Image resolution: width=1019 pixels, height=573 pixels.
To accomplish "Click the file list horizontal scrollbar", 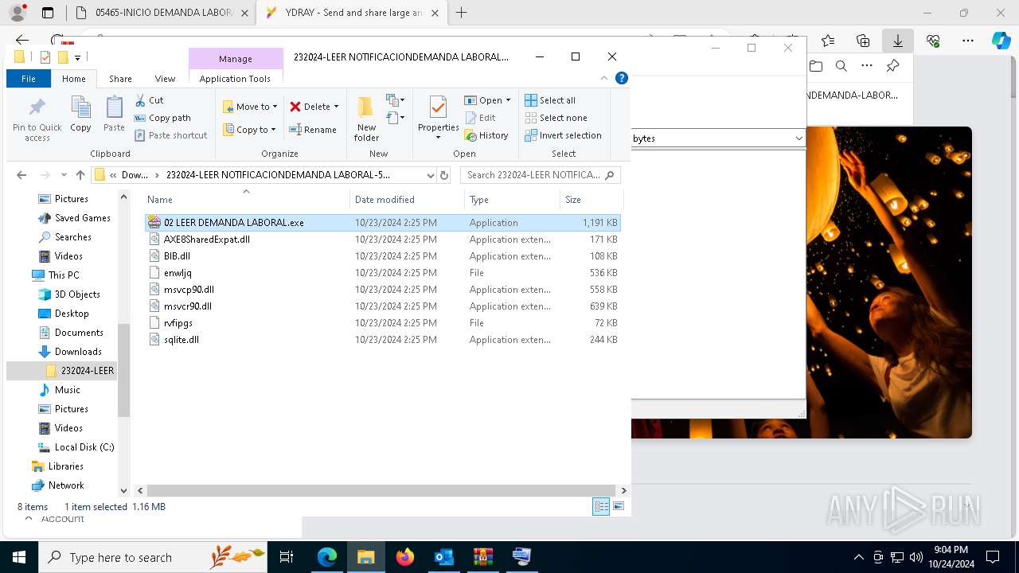I will tap(381, 490).
